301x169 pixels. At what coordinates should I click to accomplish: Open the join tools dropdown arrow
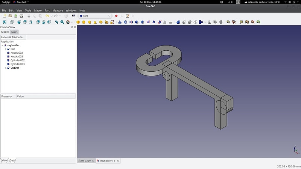point(205,22)
